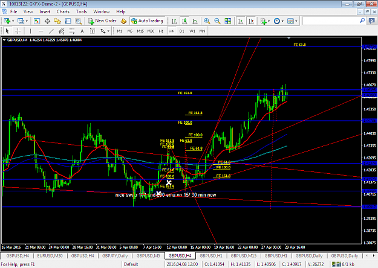
Task: Draw a vertical line tool
Action: point(30,31)
